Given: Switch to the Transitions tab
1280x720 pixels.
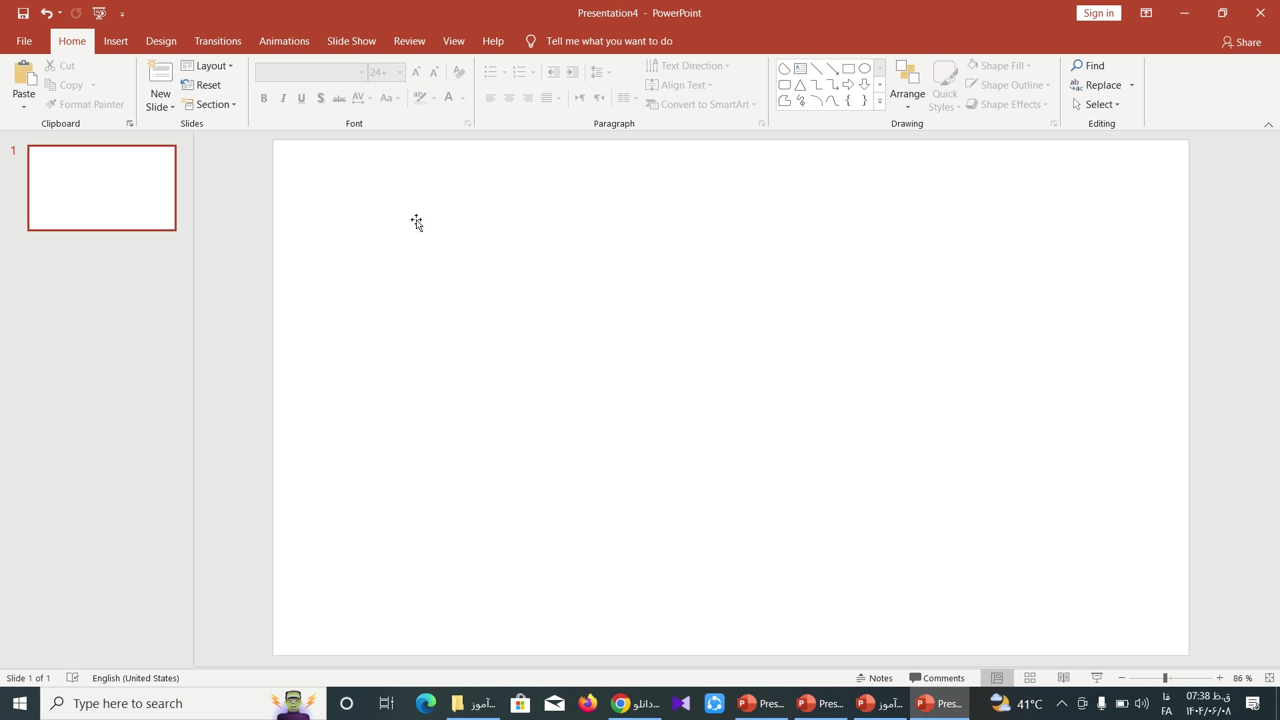Looking at the screenshot, I should point(218,41).
